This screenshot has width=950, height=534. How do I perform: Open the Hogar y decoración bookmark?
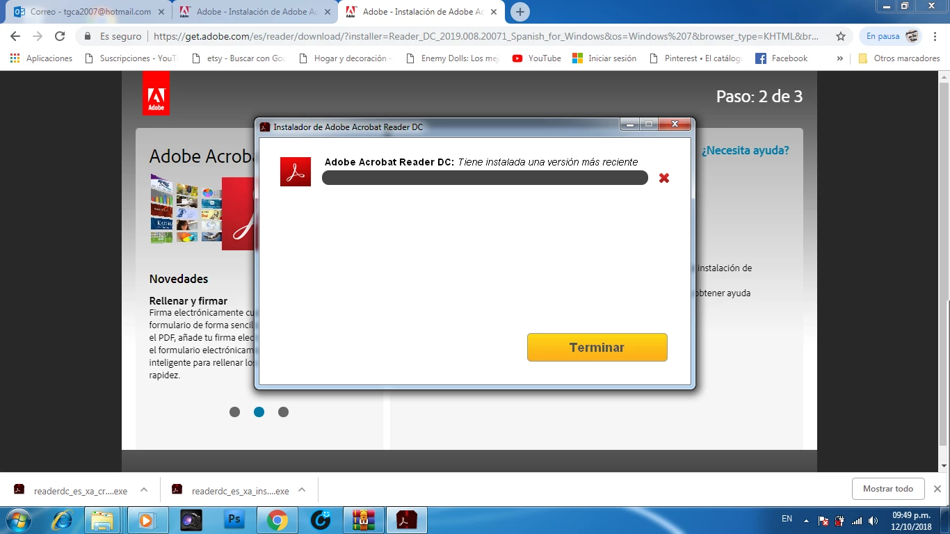346,58
